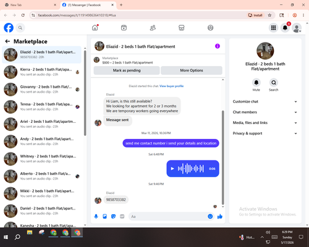Open Windows taskbar search
This screenshot has width=309, height=247.
tap(17, 237)
